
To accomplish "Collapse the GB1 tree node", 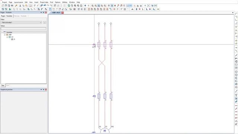I will tap(5, 35).
